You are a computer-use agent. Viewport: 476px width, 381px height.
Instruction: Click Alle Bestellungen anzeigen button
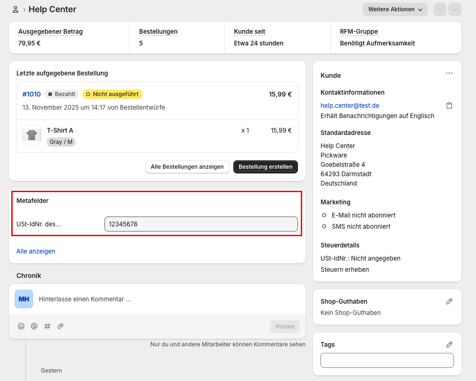pos(187,167)
